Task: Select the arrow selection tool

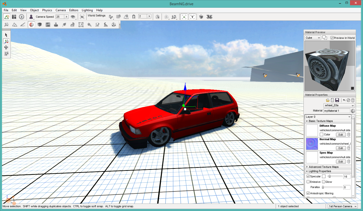Action: (x=6, y=35)
